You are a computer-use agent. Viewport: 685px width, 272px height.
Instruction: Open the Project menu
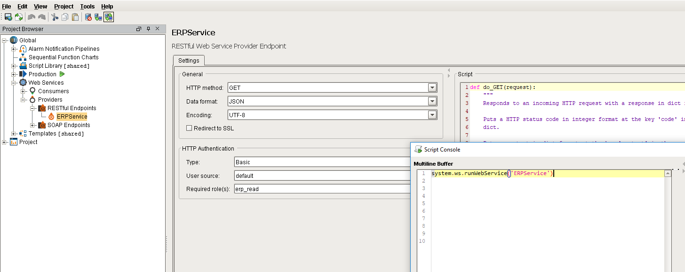tap(64, 6)
